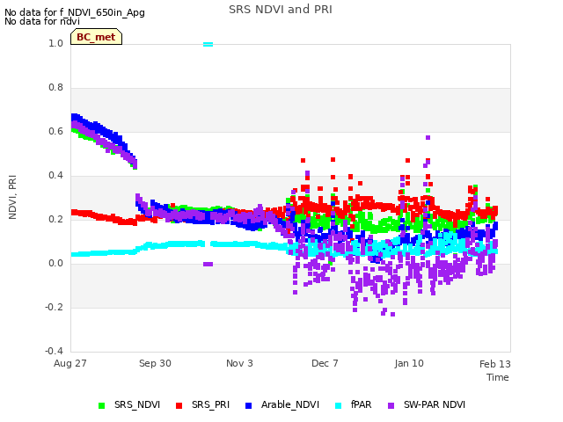Image resolution: width=563 pixels, height=422 pixels.
Task: Click the 1.0 y-axis tick label
Action: (x=56, y=43)
